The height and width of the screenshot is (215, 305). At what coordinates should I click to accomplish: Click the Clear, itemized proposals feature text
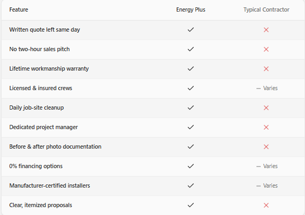pos(41,206)
